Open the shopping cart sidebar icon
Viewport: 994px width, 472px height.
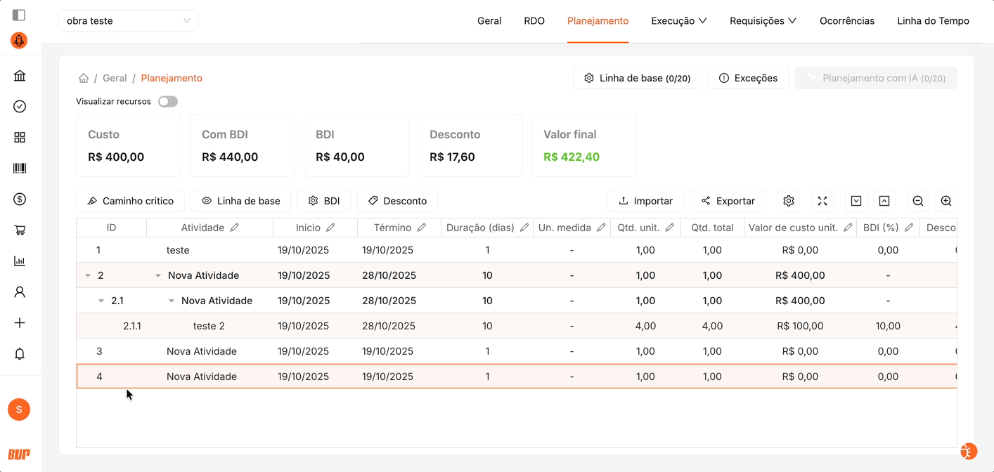pyautogui.click(x=20, y=230)
